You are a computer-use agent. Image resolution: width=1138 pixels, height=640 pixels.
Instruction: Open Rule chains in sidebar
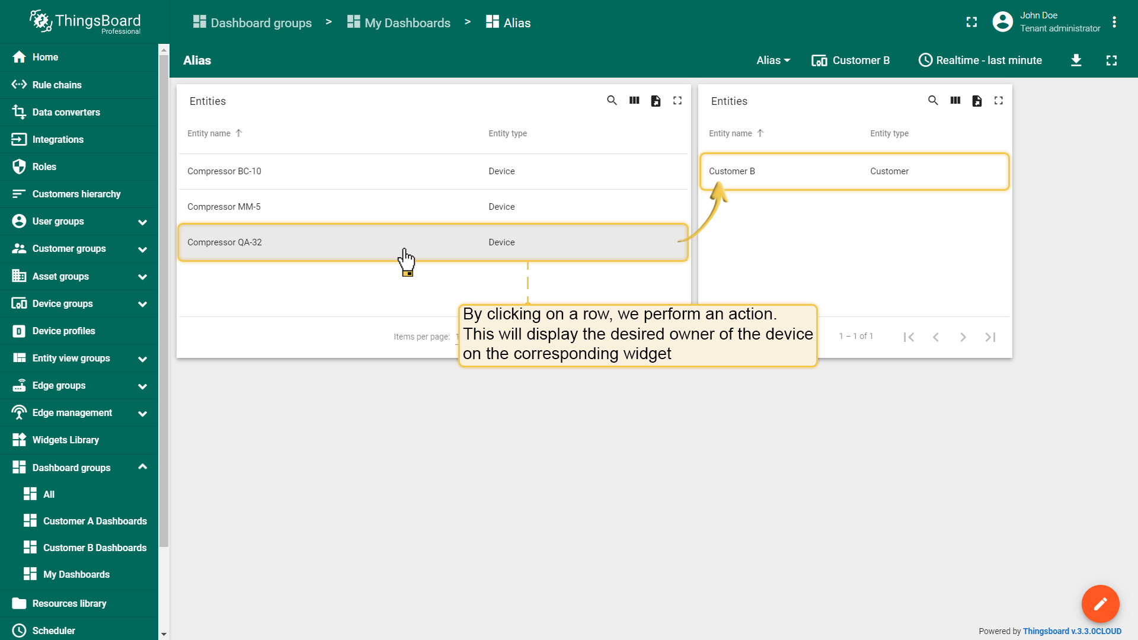coord(79,85)
